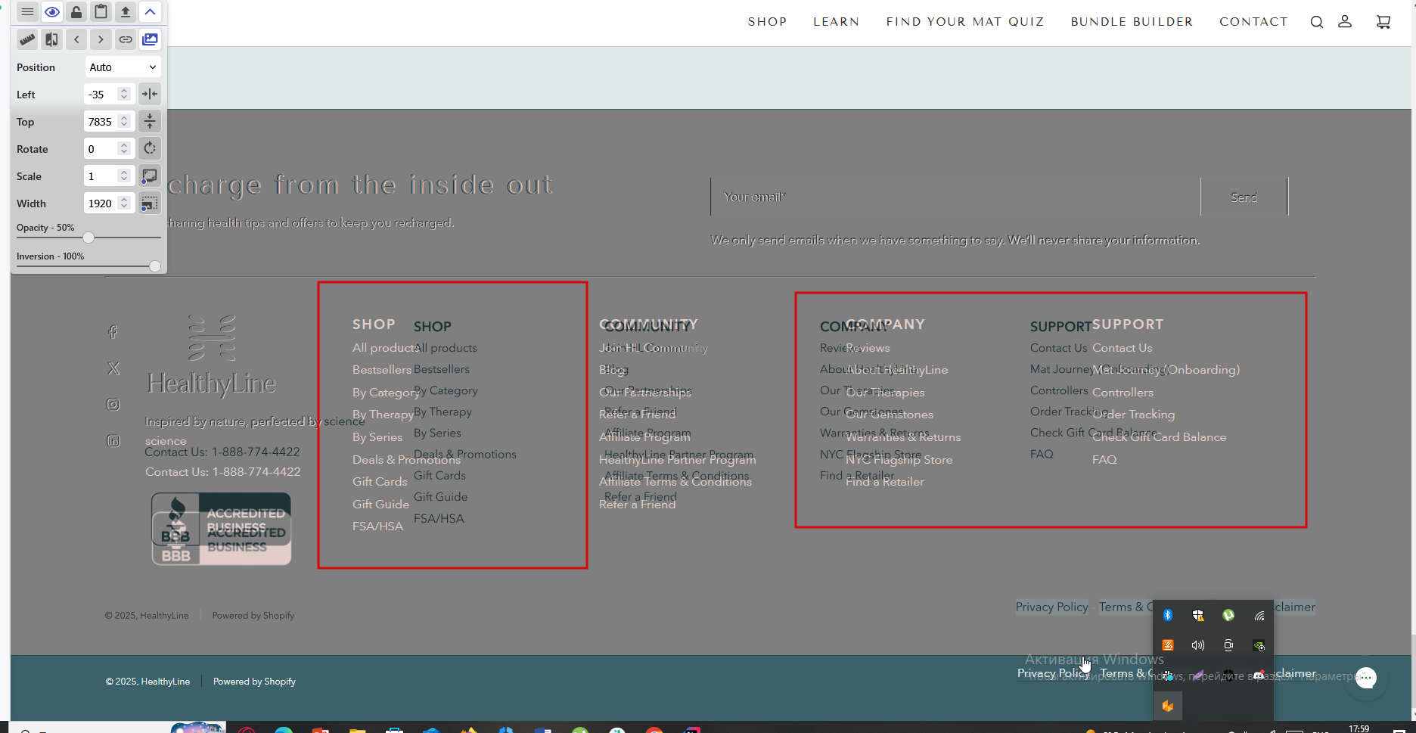Click the Send newsletter button
The height and width of the screenshot is (733, 1416).
click(1244, 197)
